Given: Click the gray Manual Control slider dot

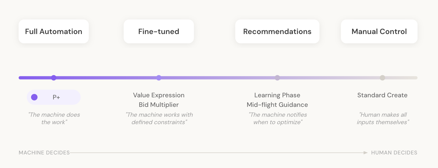Looking at the screenshot, I should [382, 78].
